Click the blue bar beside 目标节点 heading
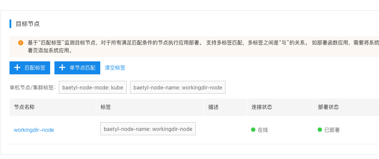 coord(10,24)
